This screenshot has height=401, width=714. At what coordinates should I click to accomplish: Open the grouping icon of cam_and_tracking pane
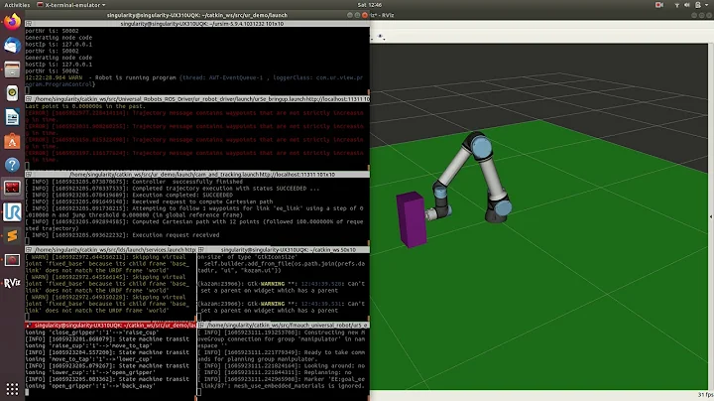pyautogui.click(x=28, y=174)
